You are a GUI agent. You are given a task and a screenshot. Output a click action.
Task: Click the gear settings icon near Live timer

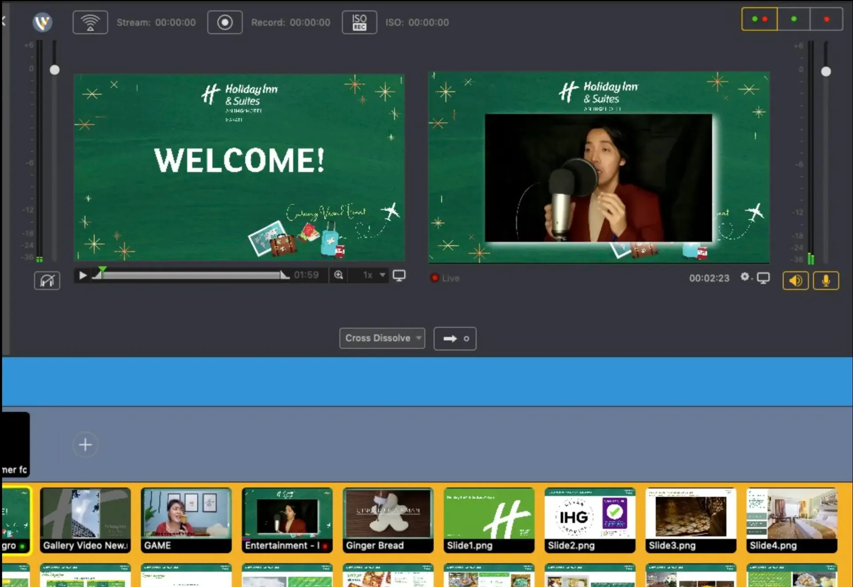pyautogui.click(x=745, y=278)
